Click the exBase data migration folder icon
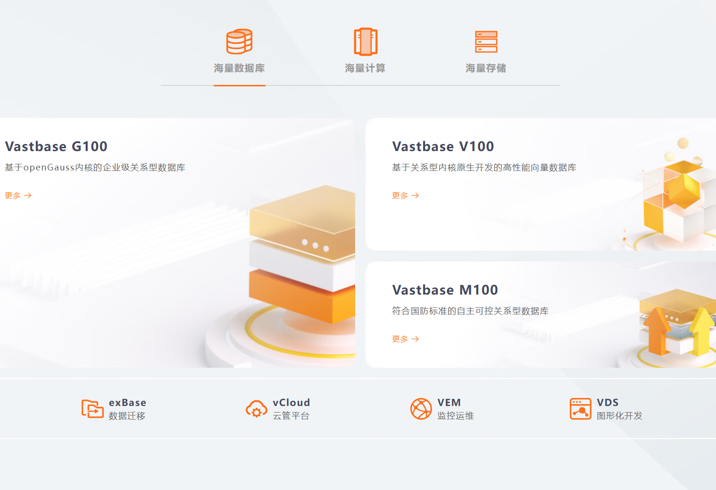This screenshot has width=716, height=490. (x=92, y=409)
